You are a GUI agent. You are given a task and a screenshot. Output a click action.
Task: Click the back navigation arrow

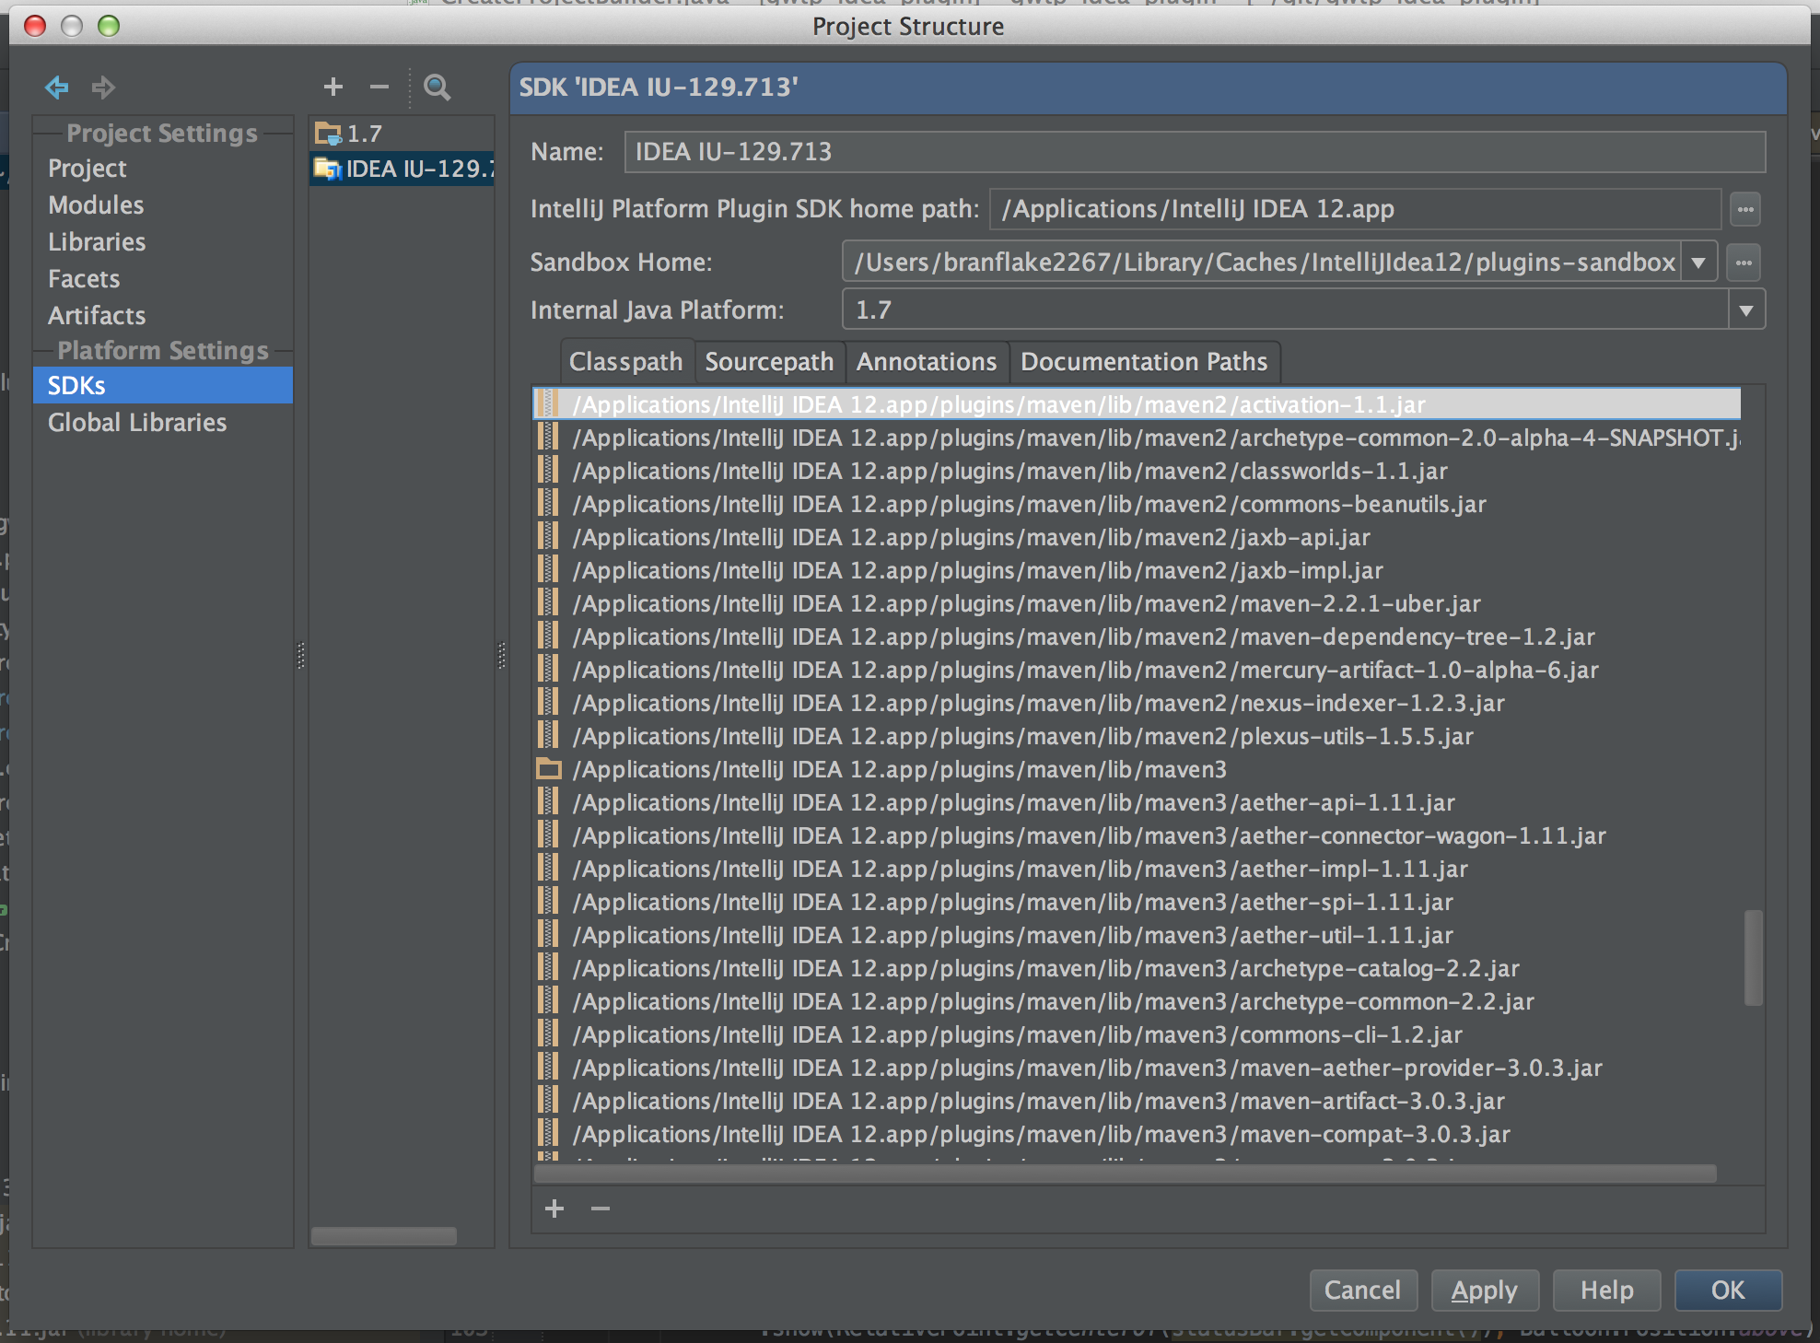(x=56, y=88)
